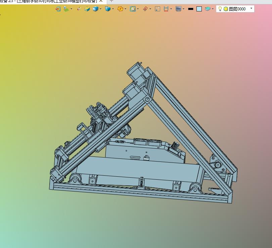Close the 3D printer document tab
This screenshot has height=248, width=272.
point(101,1)
